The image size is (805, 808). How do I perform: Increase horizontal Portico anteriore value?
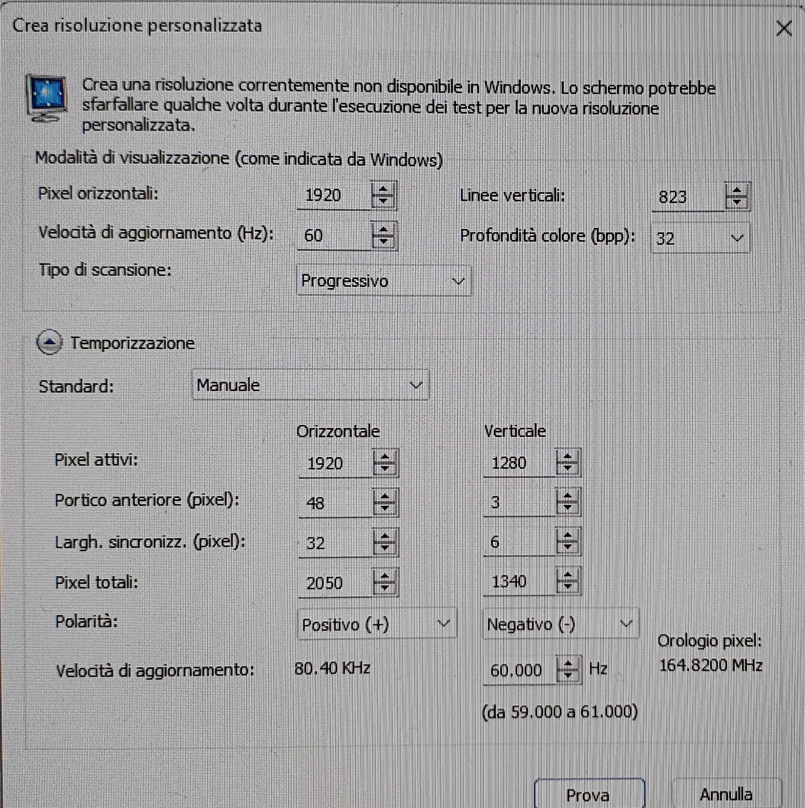click(385, 497)
